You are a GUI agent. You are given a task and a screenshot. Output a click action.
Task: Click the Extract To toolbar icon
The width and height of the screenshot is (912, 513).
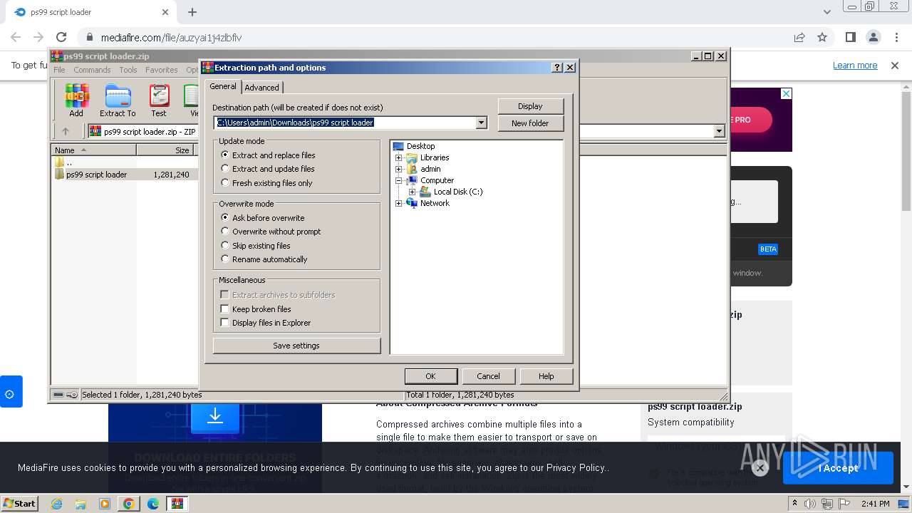tap(118, 100)
